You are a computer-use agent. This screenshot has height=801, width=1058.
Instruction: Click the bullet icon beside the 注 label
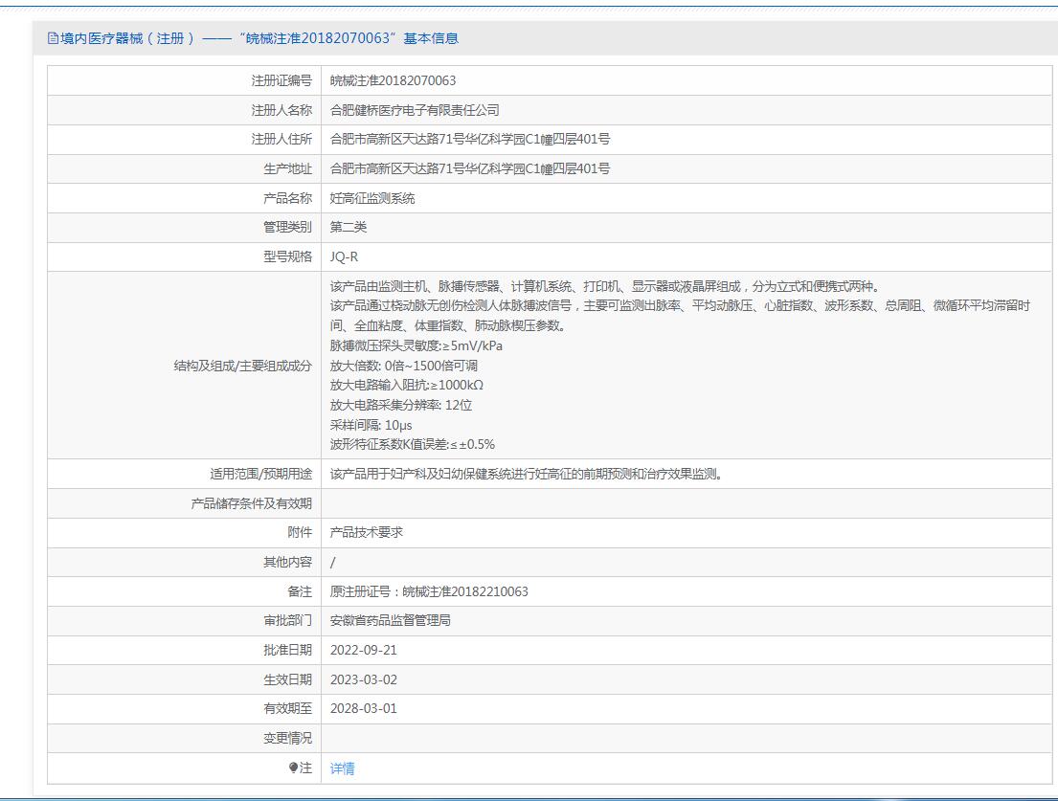pyautogui.click(x=294, y=768)
